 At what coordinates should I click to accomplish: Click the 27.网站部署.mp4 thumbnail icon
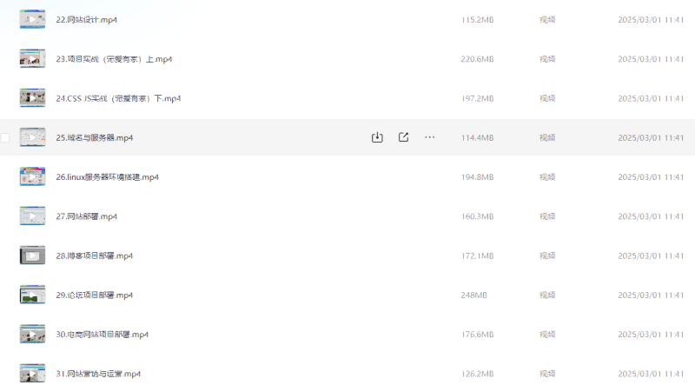(x=32, y=216)
